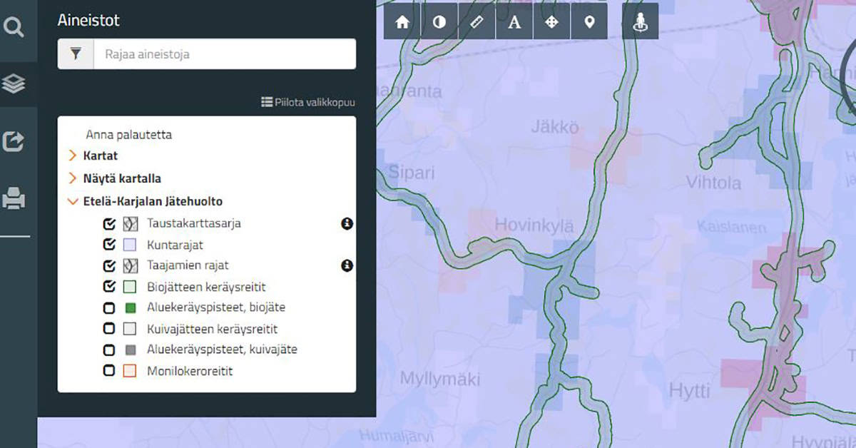Click the home view toolbar button

(402, 21)
